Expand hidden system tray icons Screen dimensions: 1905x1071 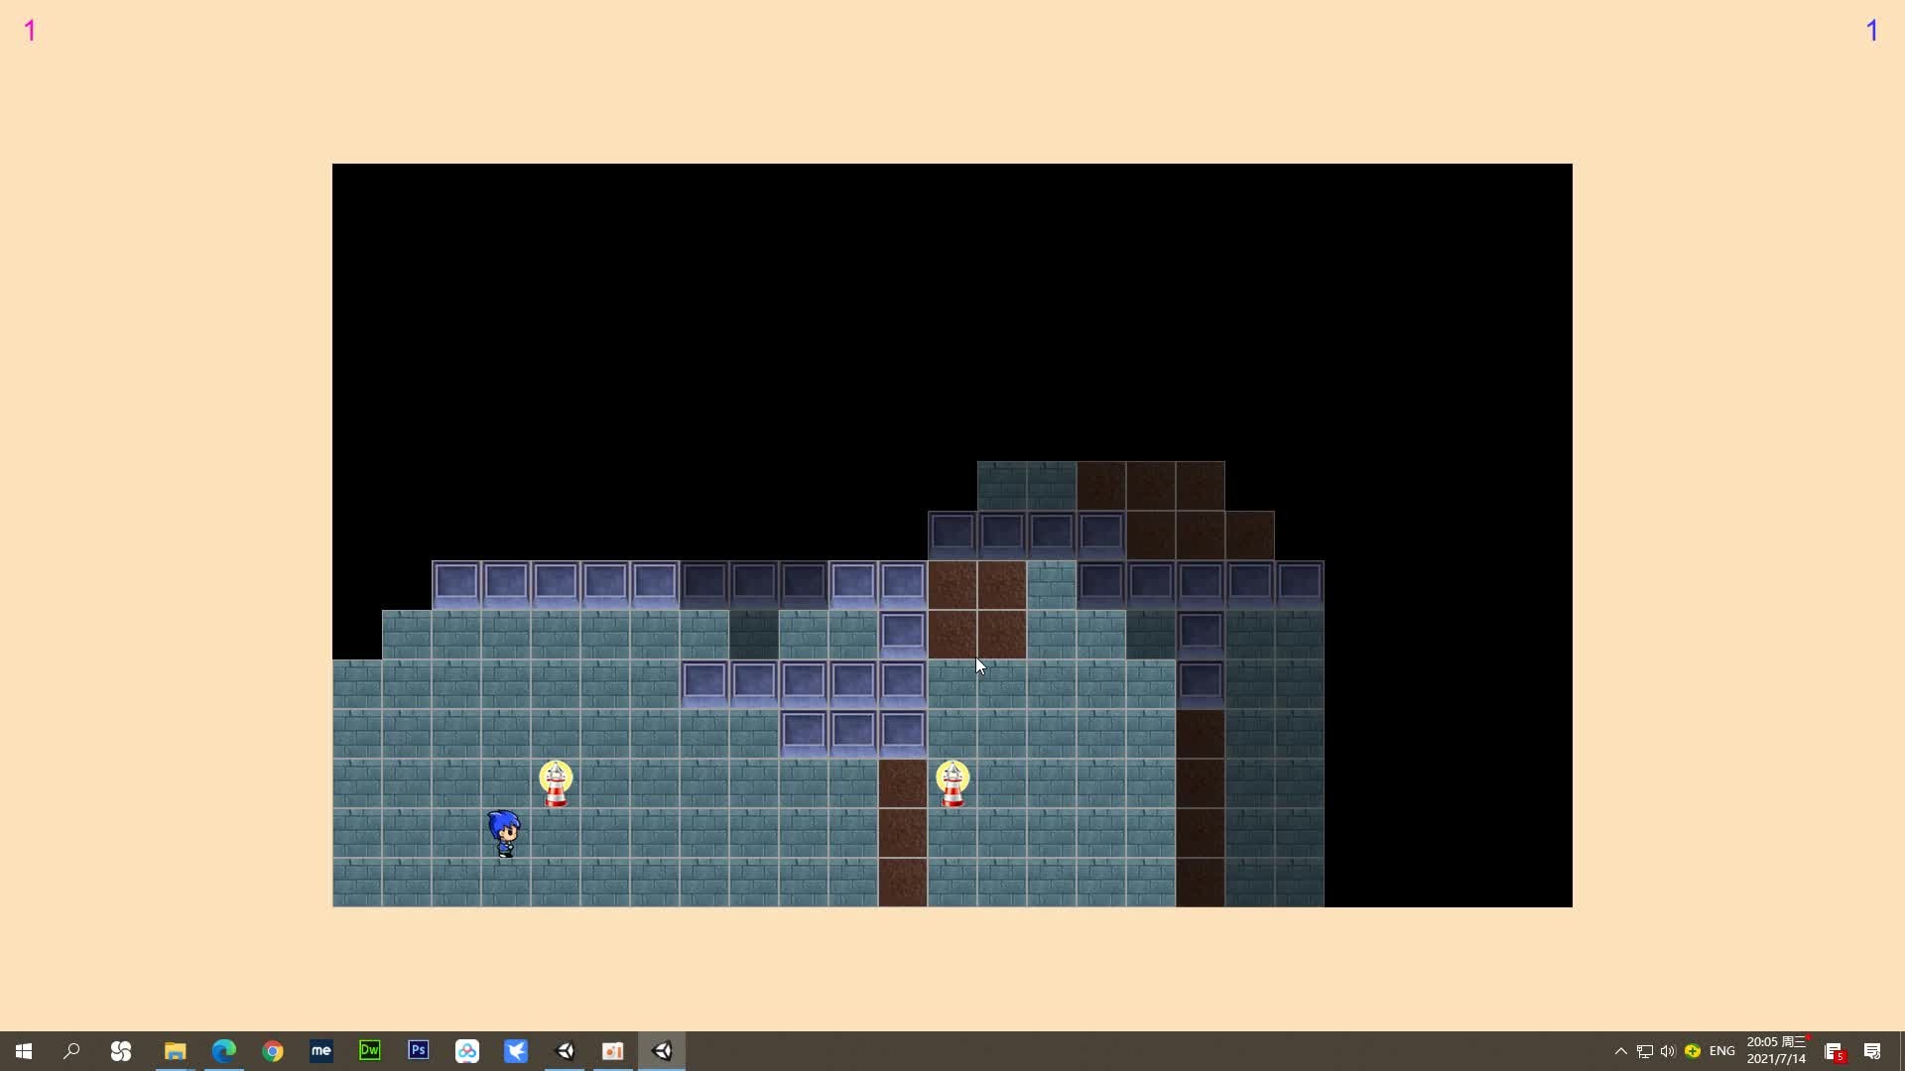point(1620,1051)
